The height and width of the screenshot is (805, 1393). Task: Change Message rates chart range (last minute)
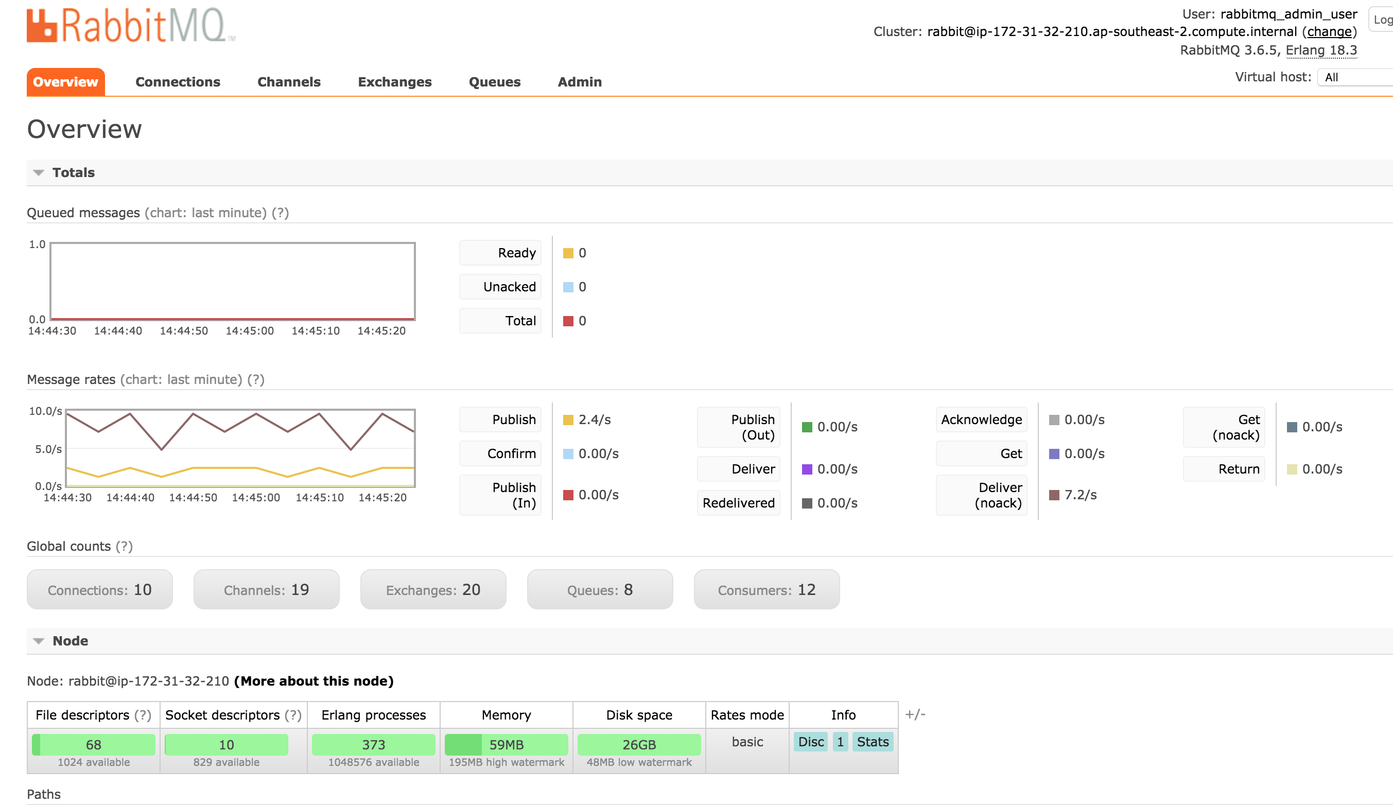pos(181,380)
